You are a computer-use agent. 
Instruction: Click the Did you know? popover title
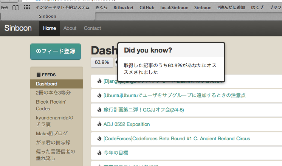click(148, 50)
